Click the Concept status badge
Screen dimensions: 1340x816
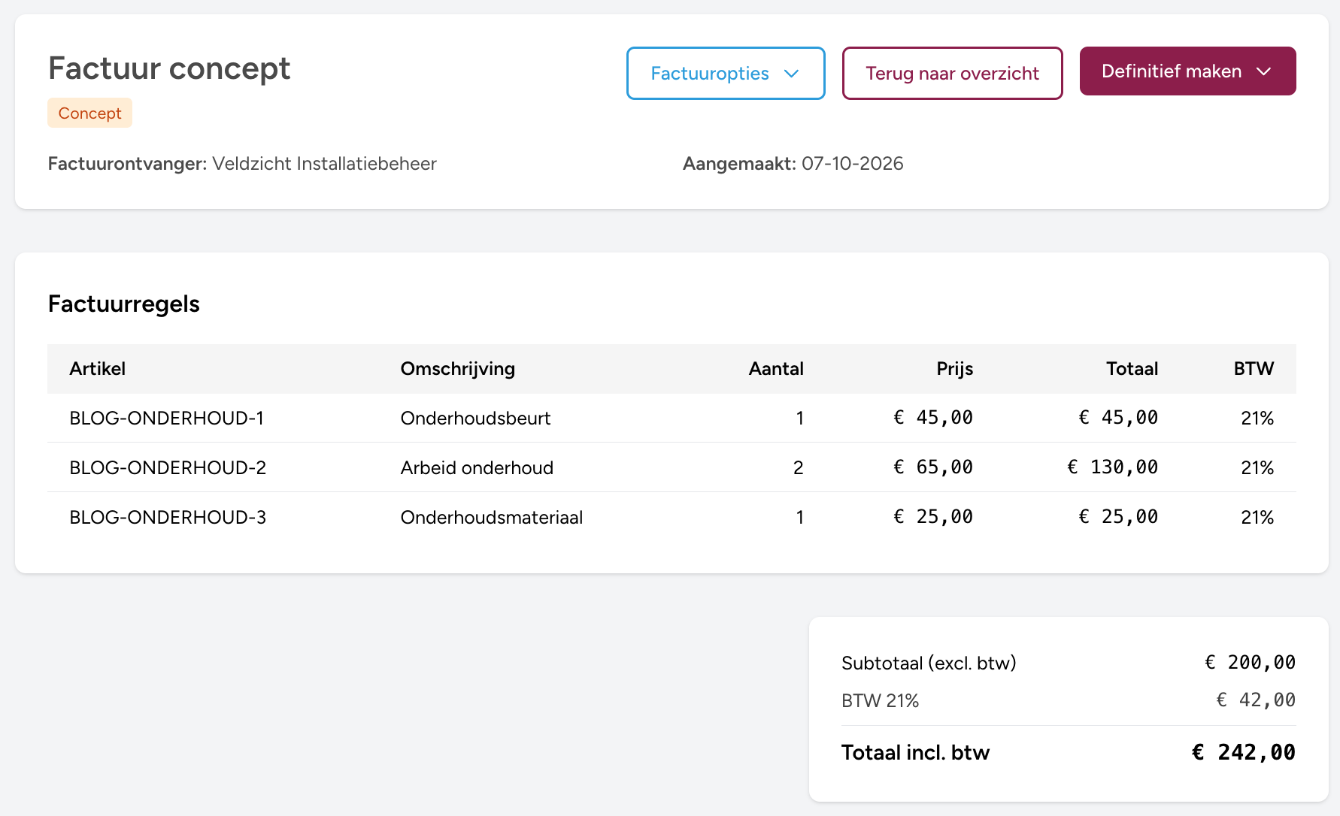(x=89, y=113)
